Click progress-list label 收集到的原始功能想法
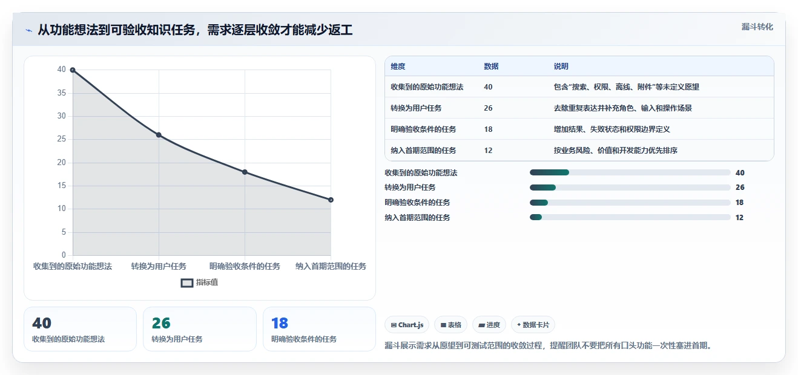This screenshot has width=798, height=375. tap(421, 172)
